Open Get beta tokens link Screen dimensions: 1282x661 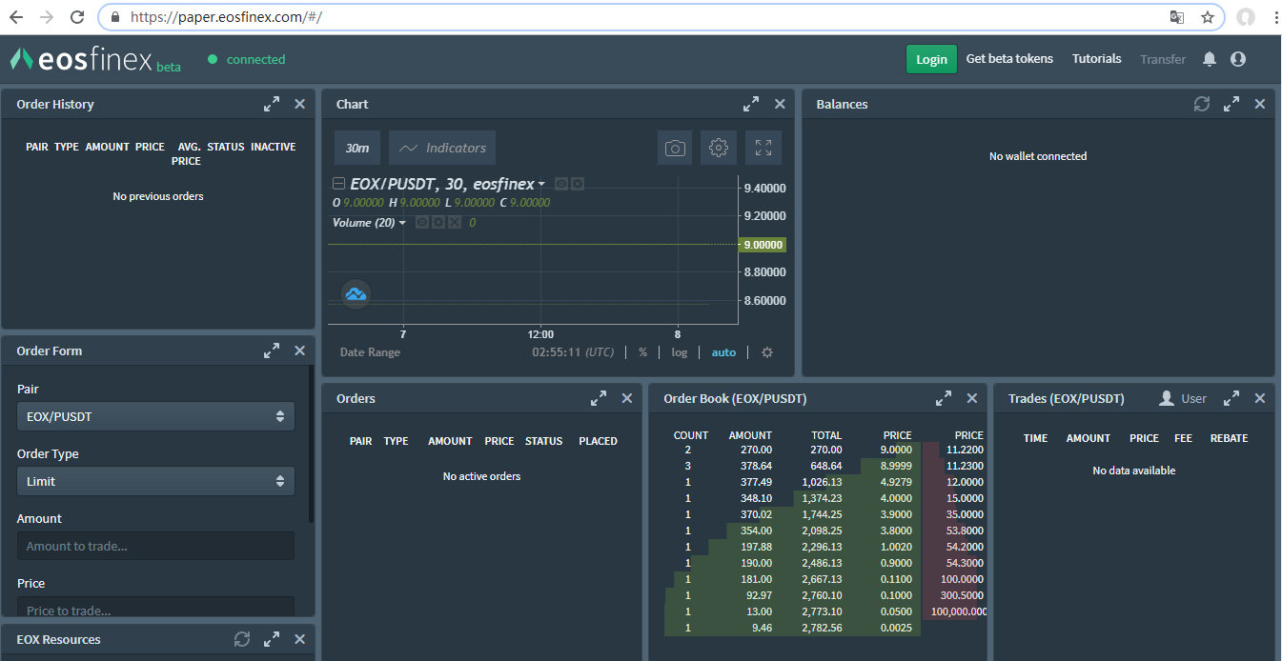pyautogui.click(x=1009, y=59)
